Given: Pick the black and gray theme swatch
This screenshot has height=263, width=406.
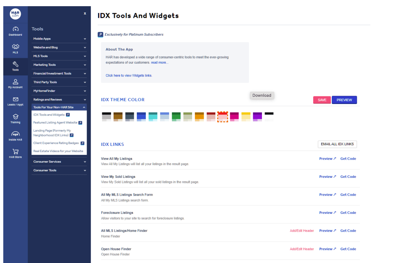Looking at the screenshot, I should pyautogui.click(x=107, y=117).
